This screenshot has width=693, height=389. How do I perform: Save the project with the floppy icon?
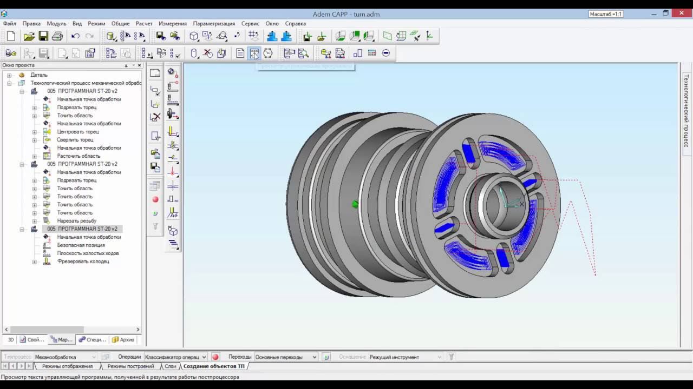tap(43, 36)
